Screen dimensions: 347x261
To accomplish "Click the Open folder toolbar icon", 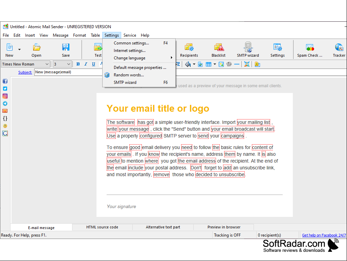I will 36,50.
